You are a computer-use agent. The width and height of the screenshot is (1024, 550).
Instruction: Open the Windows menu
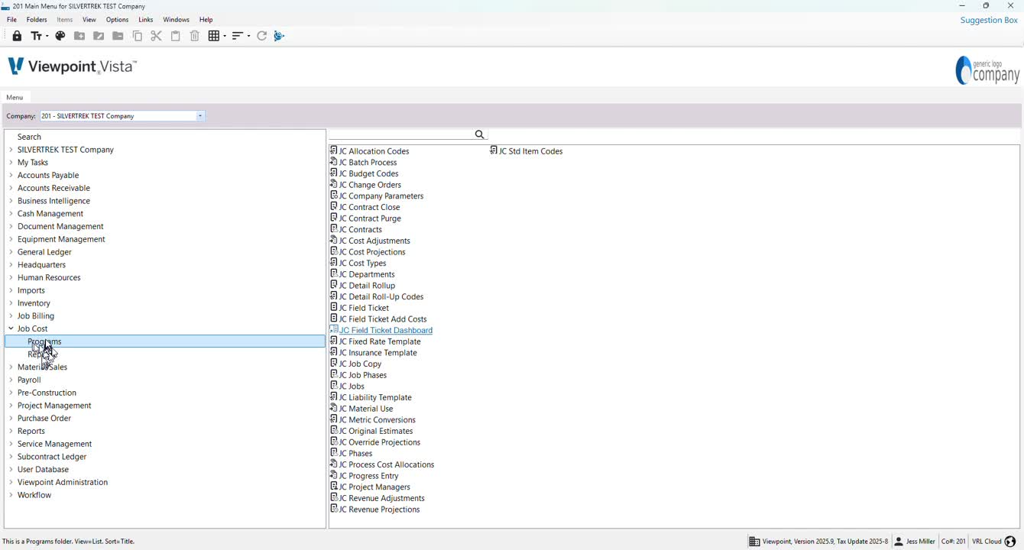click(x=176, y=20)
